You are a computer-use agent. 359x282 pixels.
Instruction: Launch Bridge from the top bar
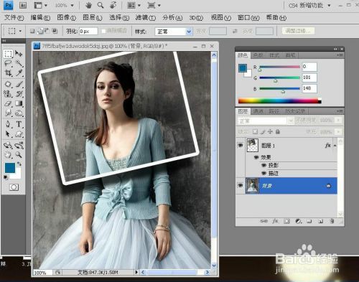[23, 5]
